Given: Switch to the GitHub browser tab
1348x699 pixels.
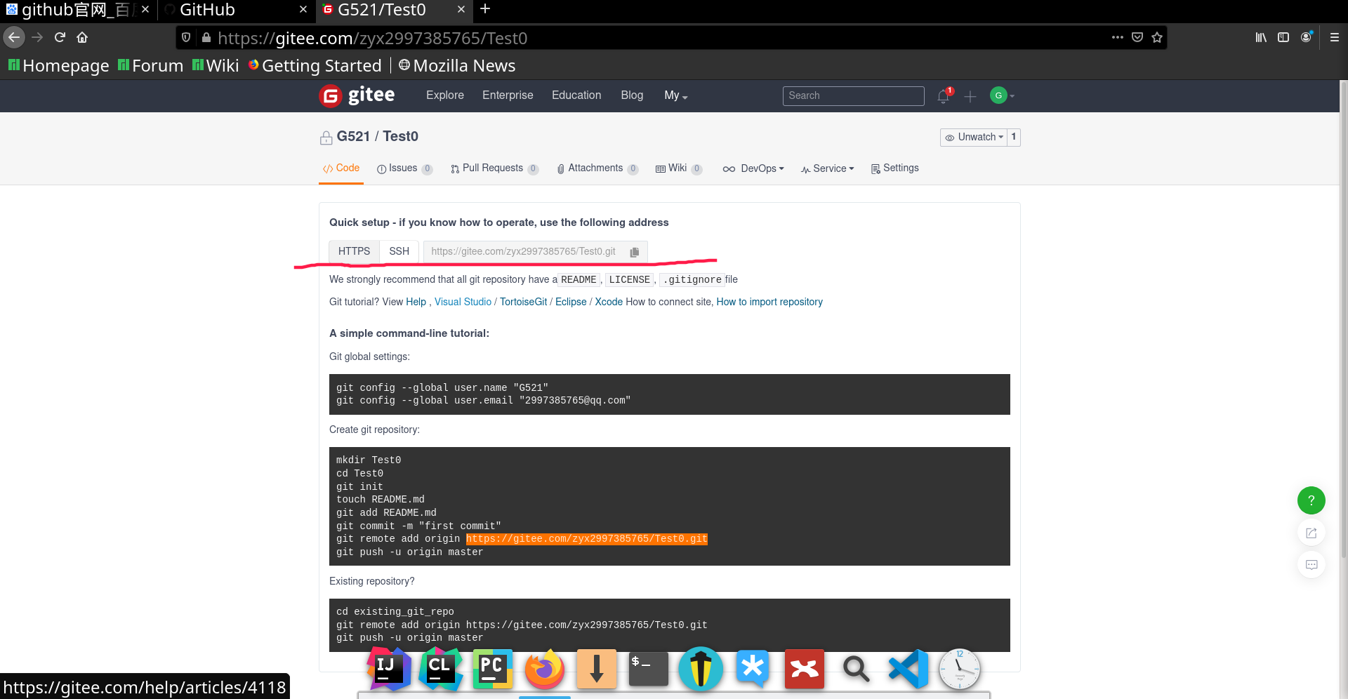Looking at the screenshot, I should pyautogui.click(x=235, y=10).
